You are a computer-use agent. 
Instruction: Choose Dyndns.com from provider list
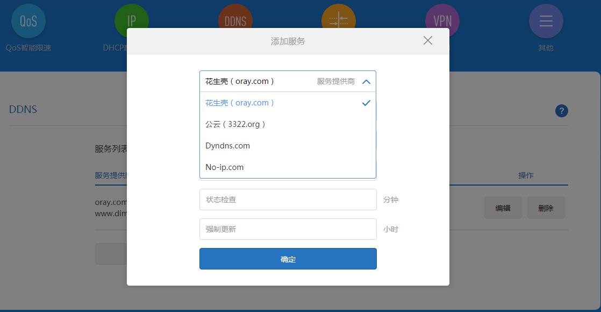(x=288, y=146)
